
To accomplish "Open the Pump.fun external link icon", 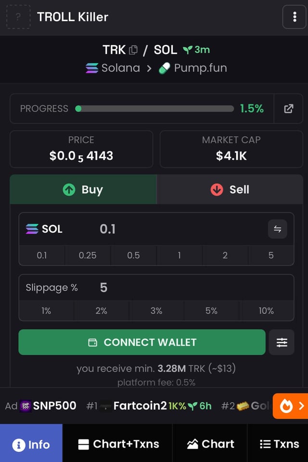I will pos(288,109).
